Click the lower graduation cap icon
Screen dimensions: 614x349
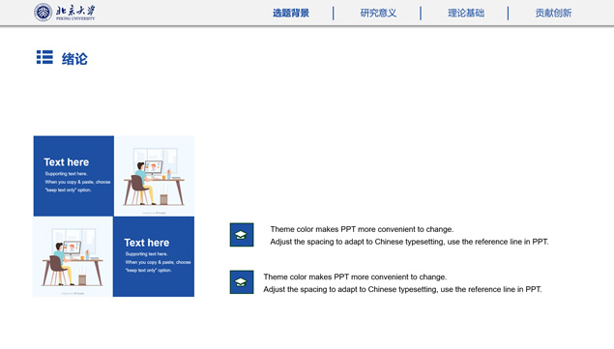coord(242,282)
